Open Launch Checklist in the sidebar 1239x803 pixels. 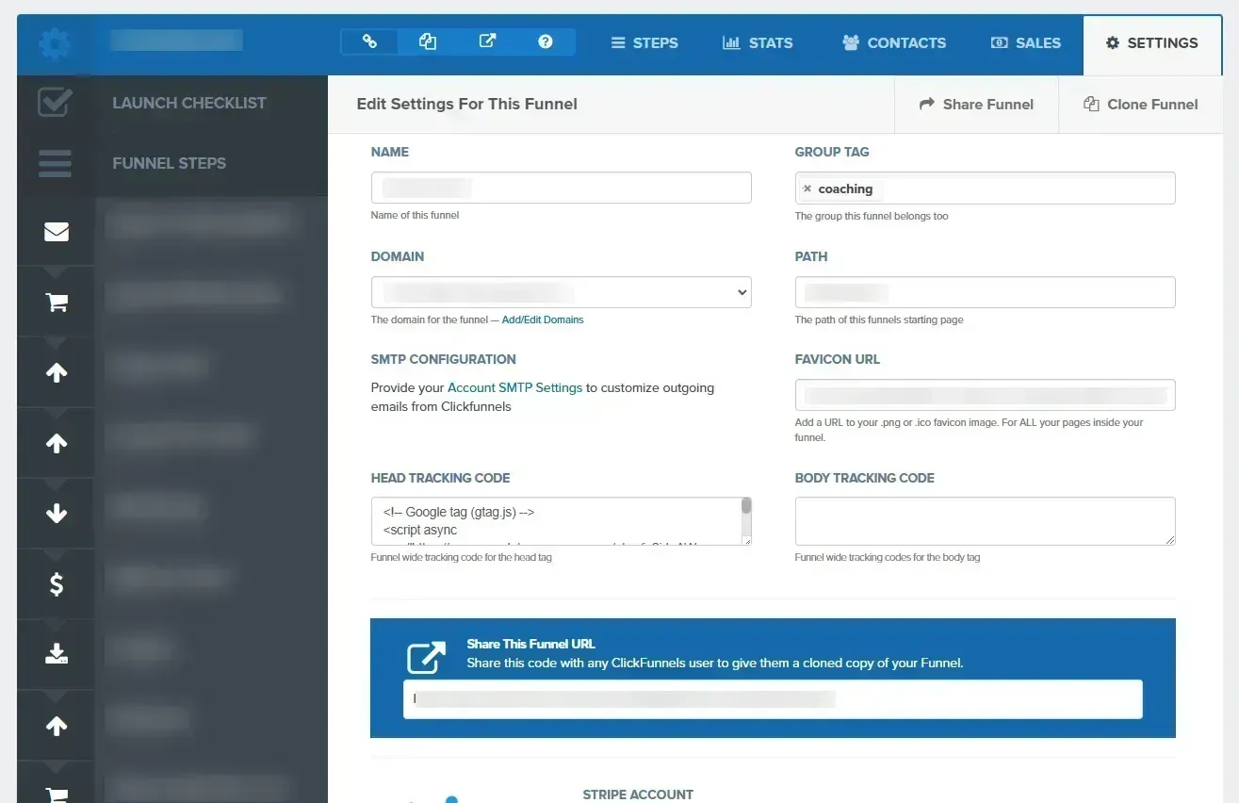(189, 103)
